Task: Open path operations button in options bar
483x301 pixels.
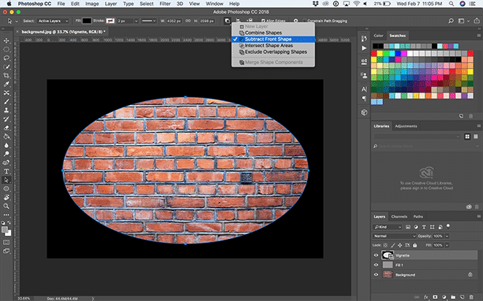Action: coord(228,20)
